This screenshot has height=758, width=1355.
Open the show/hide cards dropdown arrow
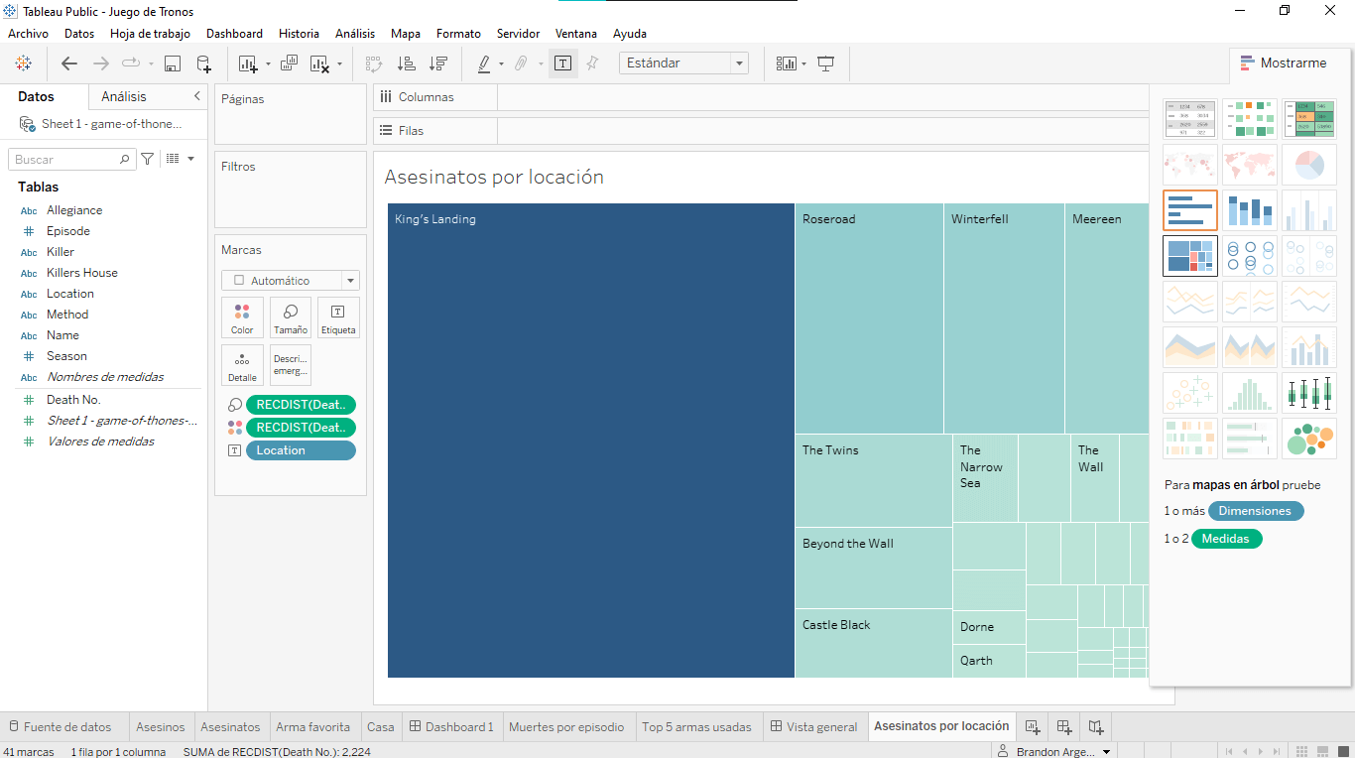coord(803,64)
